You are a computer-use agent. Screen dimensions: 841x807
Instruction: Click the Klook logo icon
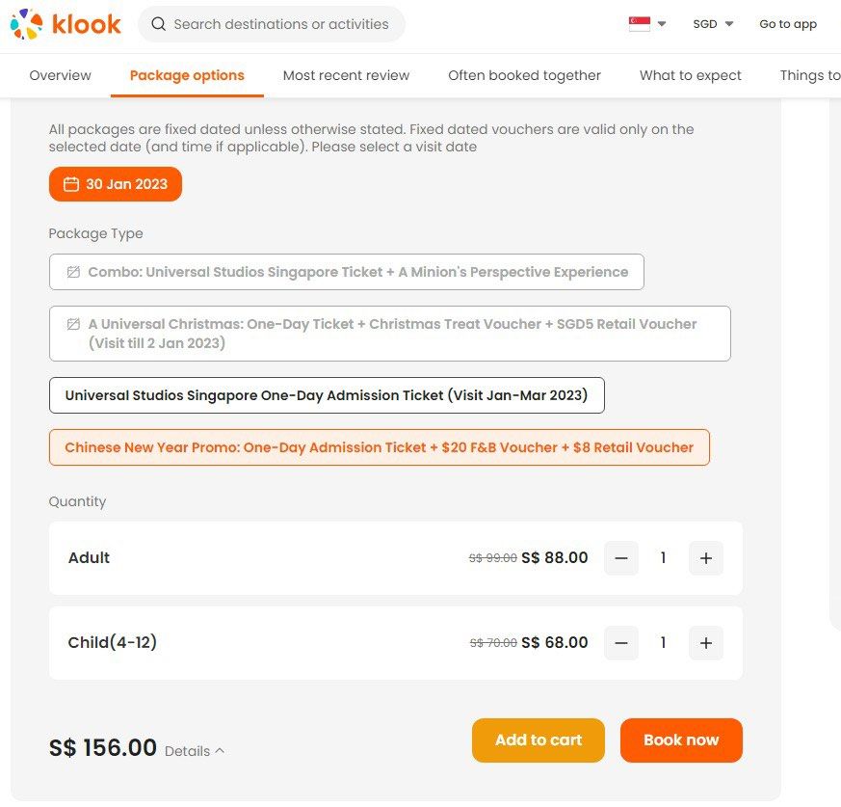click(x=26, y=24)
